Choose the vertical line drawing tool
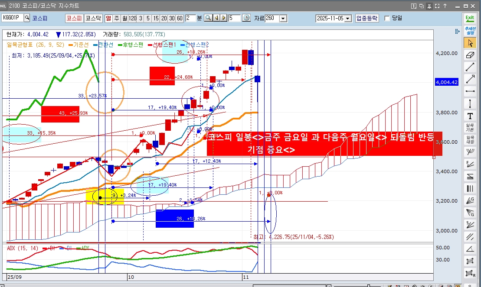Viewport: 481px width, 287px height. click(x=470, y=103)
